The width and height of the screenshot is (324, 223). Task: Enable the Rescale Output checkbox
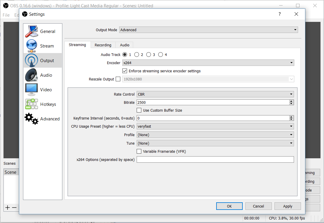118,79
